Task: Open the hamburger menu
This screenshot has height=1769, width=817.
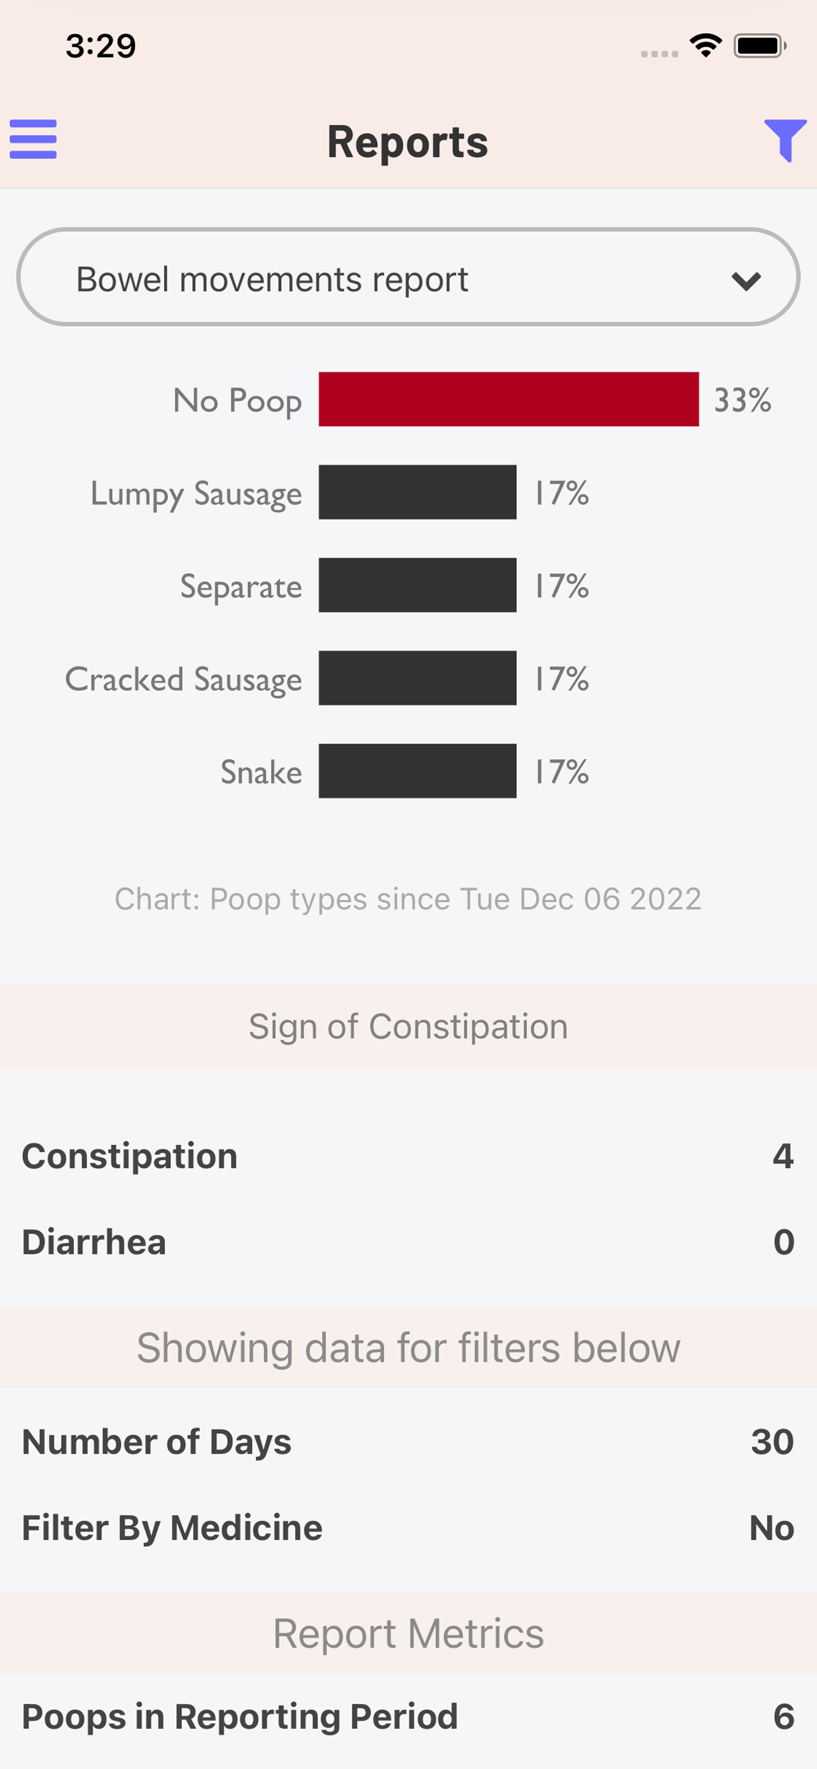Action: click(x=33, y=139)
